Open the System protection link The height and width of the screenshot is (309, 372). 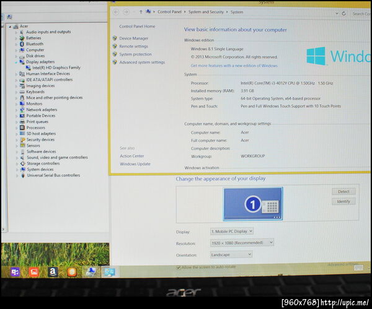coord(135,54)
